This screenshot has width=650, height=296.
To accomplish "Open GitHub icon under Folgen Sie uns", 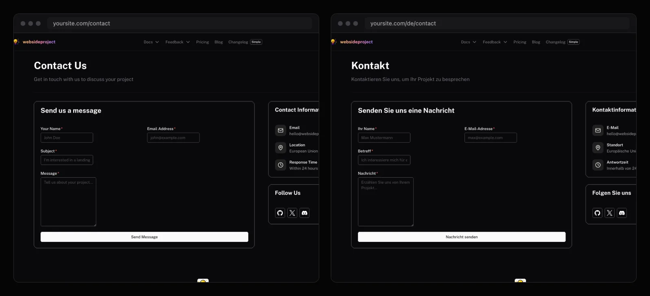I will [597, 213].
